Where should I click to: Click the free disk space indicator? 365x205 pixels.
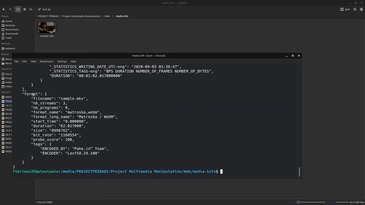pos(356,202)
